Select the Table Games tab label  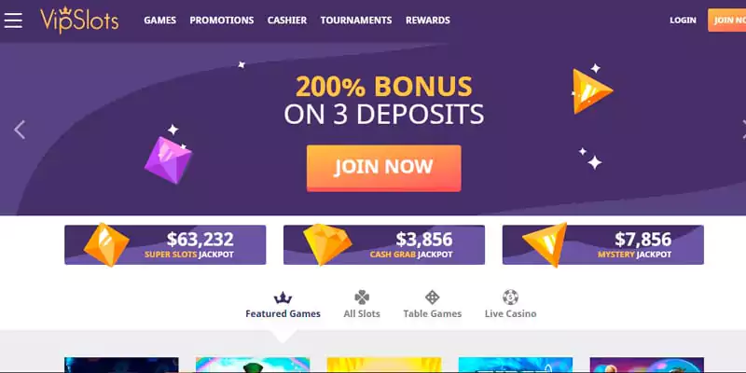click(x=433, y=314)
